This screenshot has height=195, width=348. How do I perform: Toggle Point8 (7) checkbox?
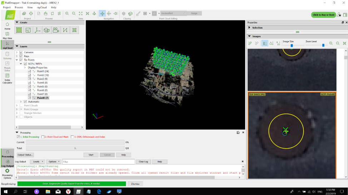29,98
